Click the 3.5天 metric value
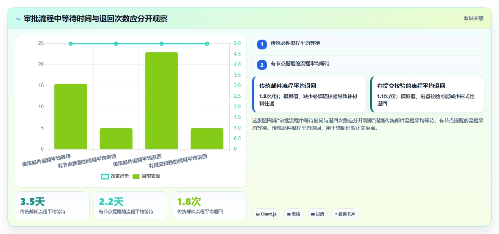 pyautogui.click(x=33, y=202)
